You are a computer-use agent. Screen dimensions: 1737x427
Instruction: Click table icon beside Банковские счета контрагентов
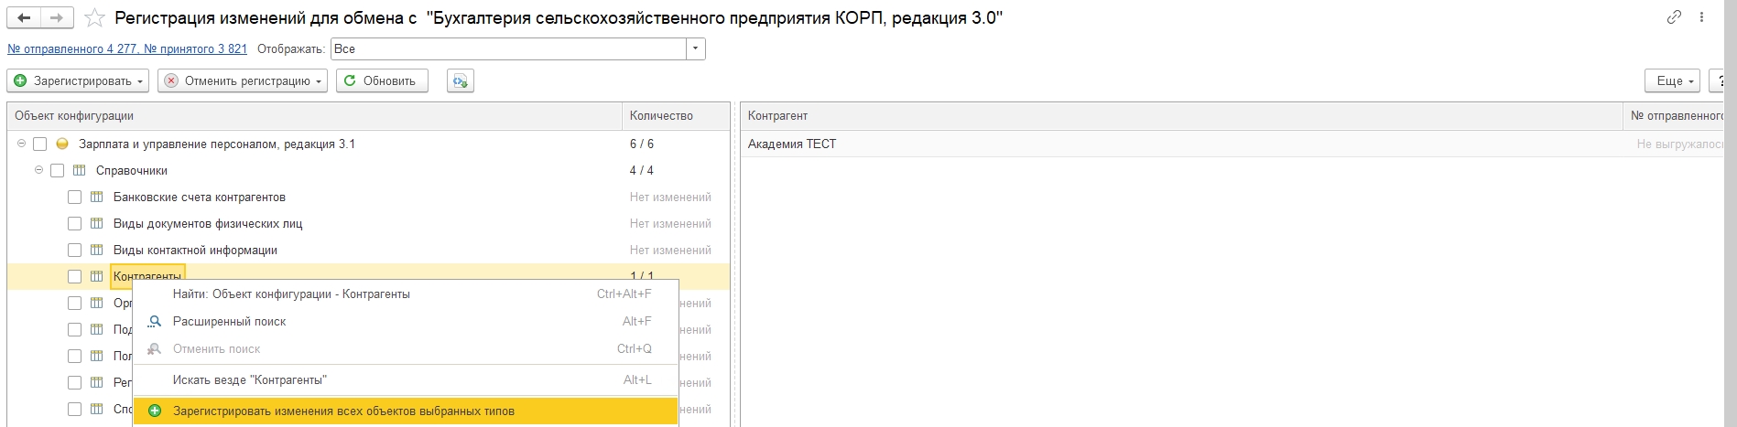[x=96, y=197]
